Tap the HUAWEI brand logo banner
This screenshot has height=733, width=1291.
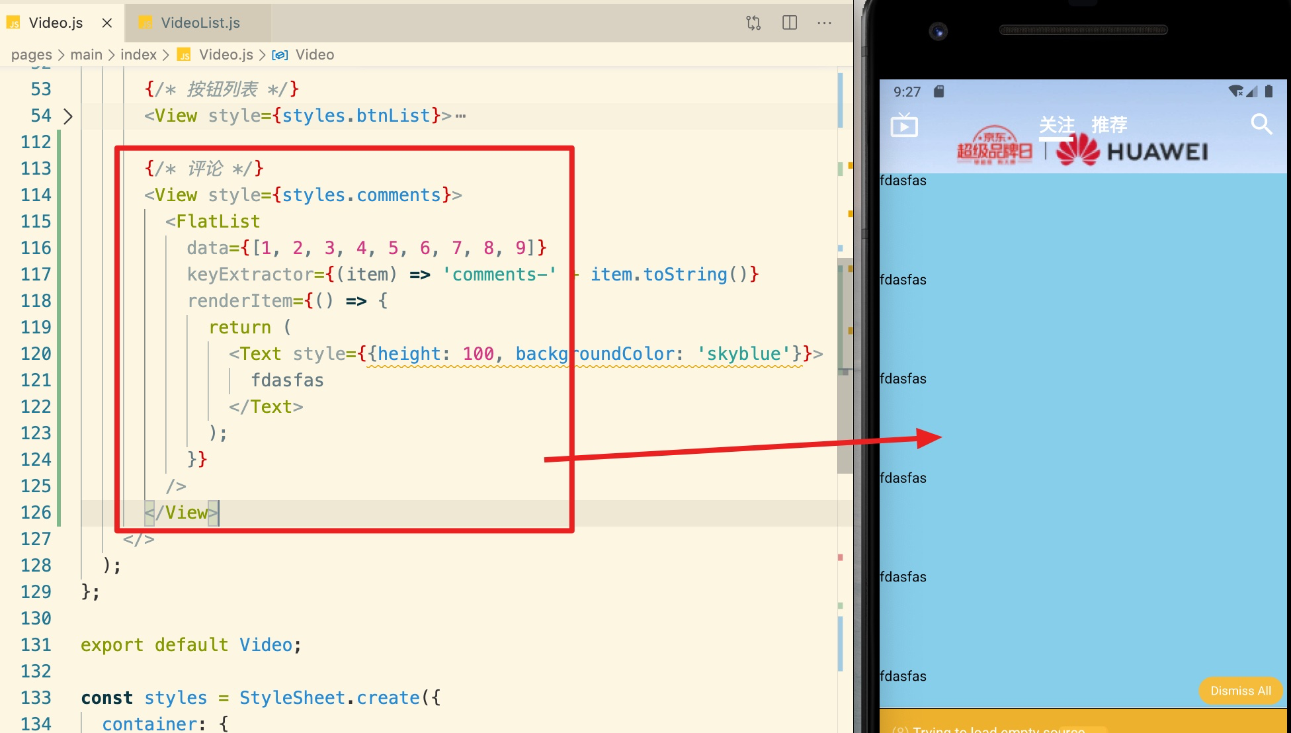(1132, 151)
